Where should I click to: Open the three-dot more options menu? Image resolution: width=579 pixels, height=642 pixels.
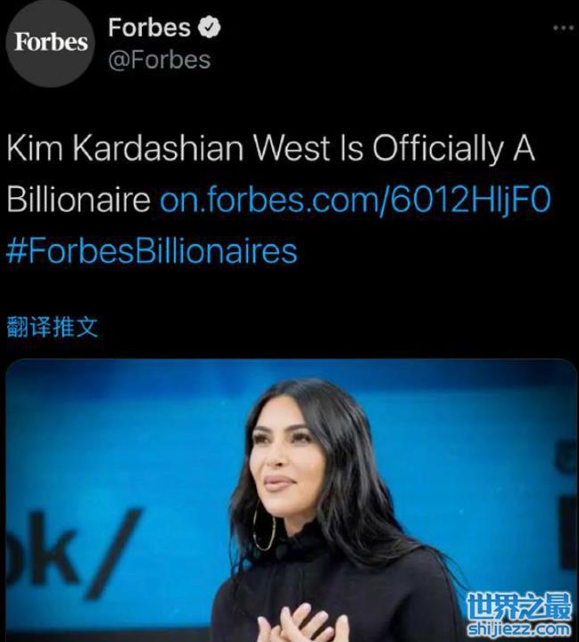coord(564,28)
